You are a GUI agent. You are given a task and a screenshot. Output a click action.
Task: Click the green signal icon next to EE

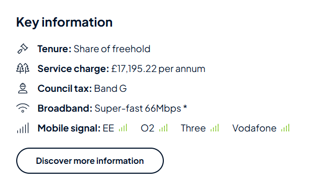123,128
